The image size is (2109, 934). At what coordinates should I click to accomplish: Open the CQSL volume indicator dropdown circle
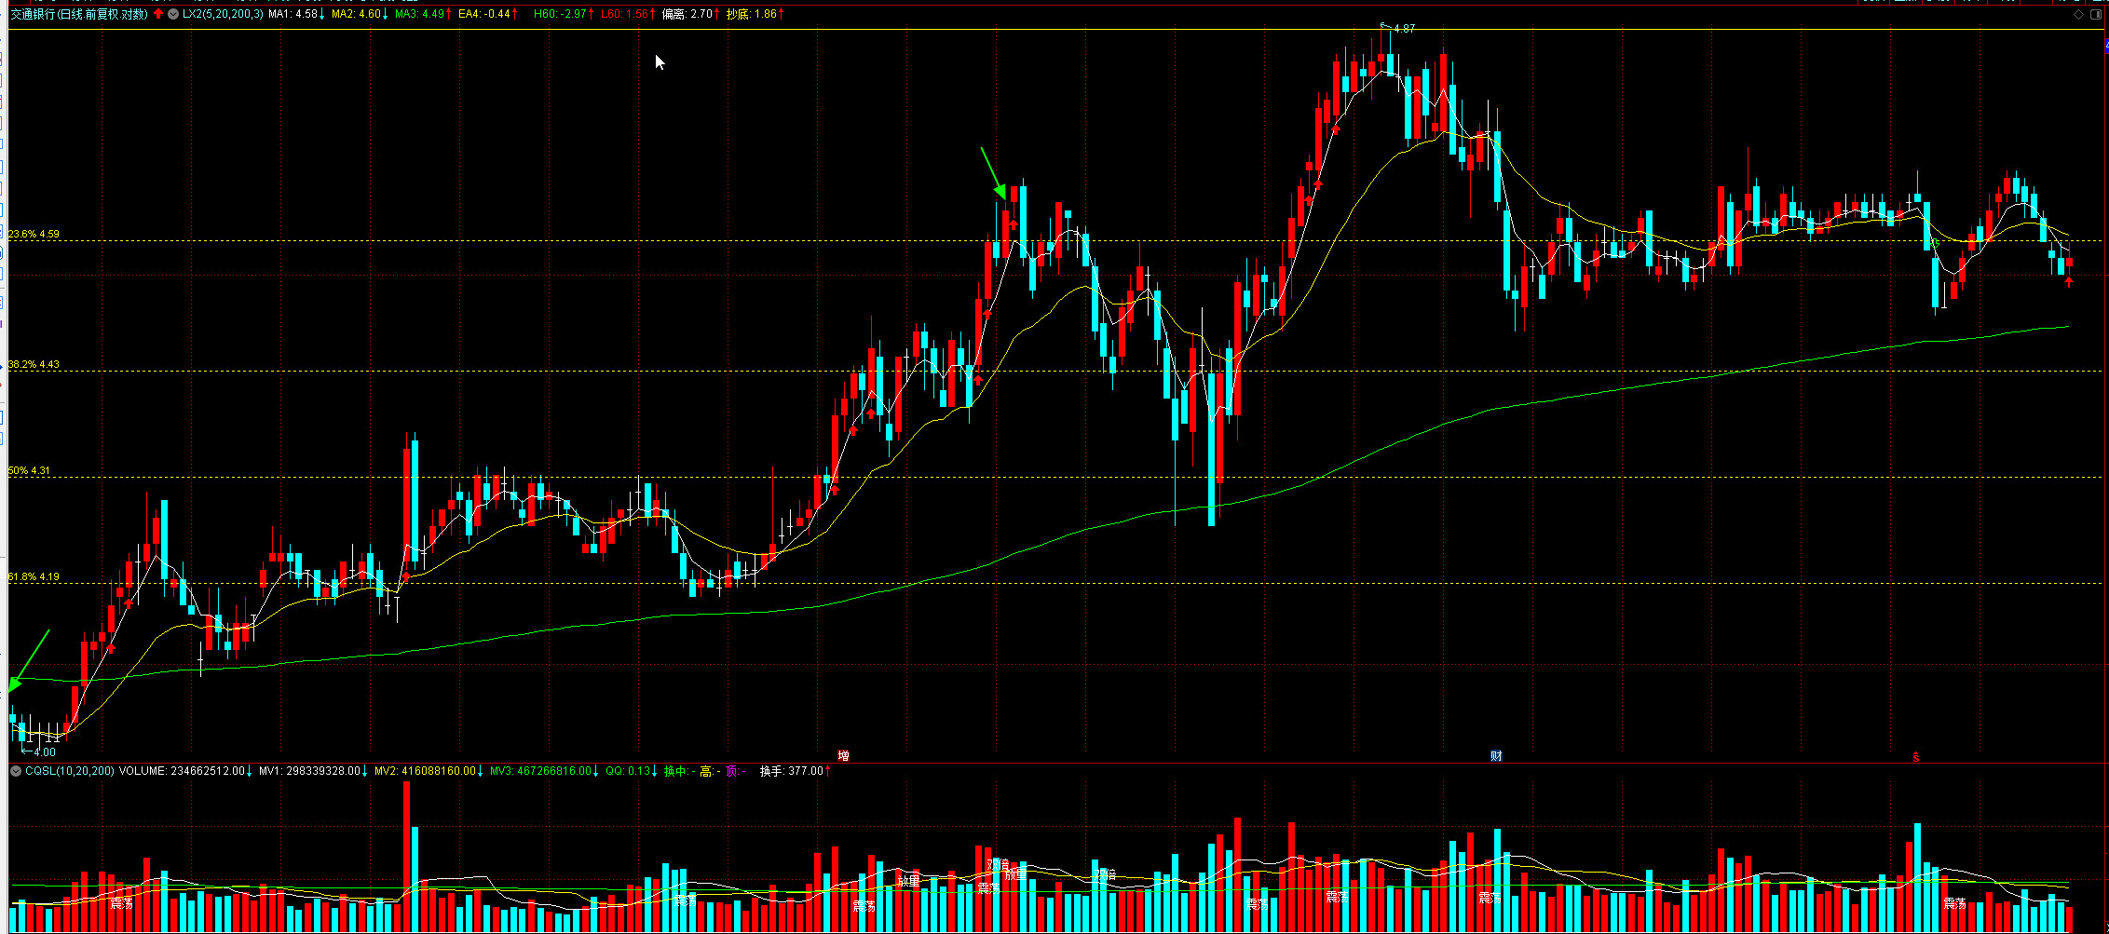tap(16, 771)
